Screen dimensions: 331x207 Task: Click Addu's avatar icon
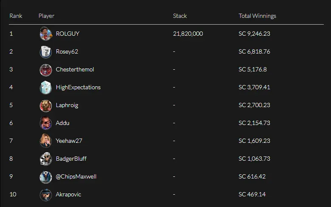coord(45,123)
